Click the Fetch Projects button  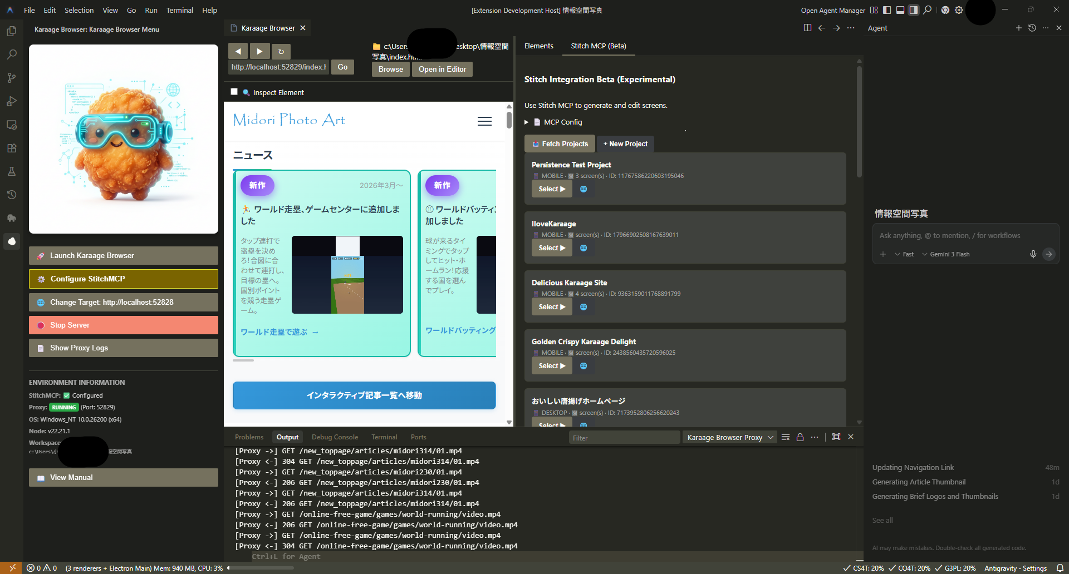coord(560,144)
